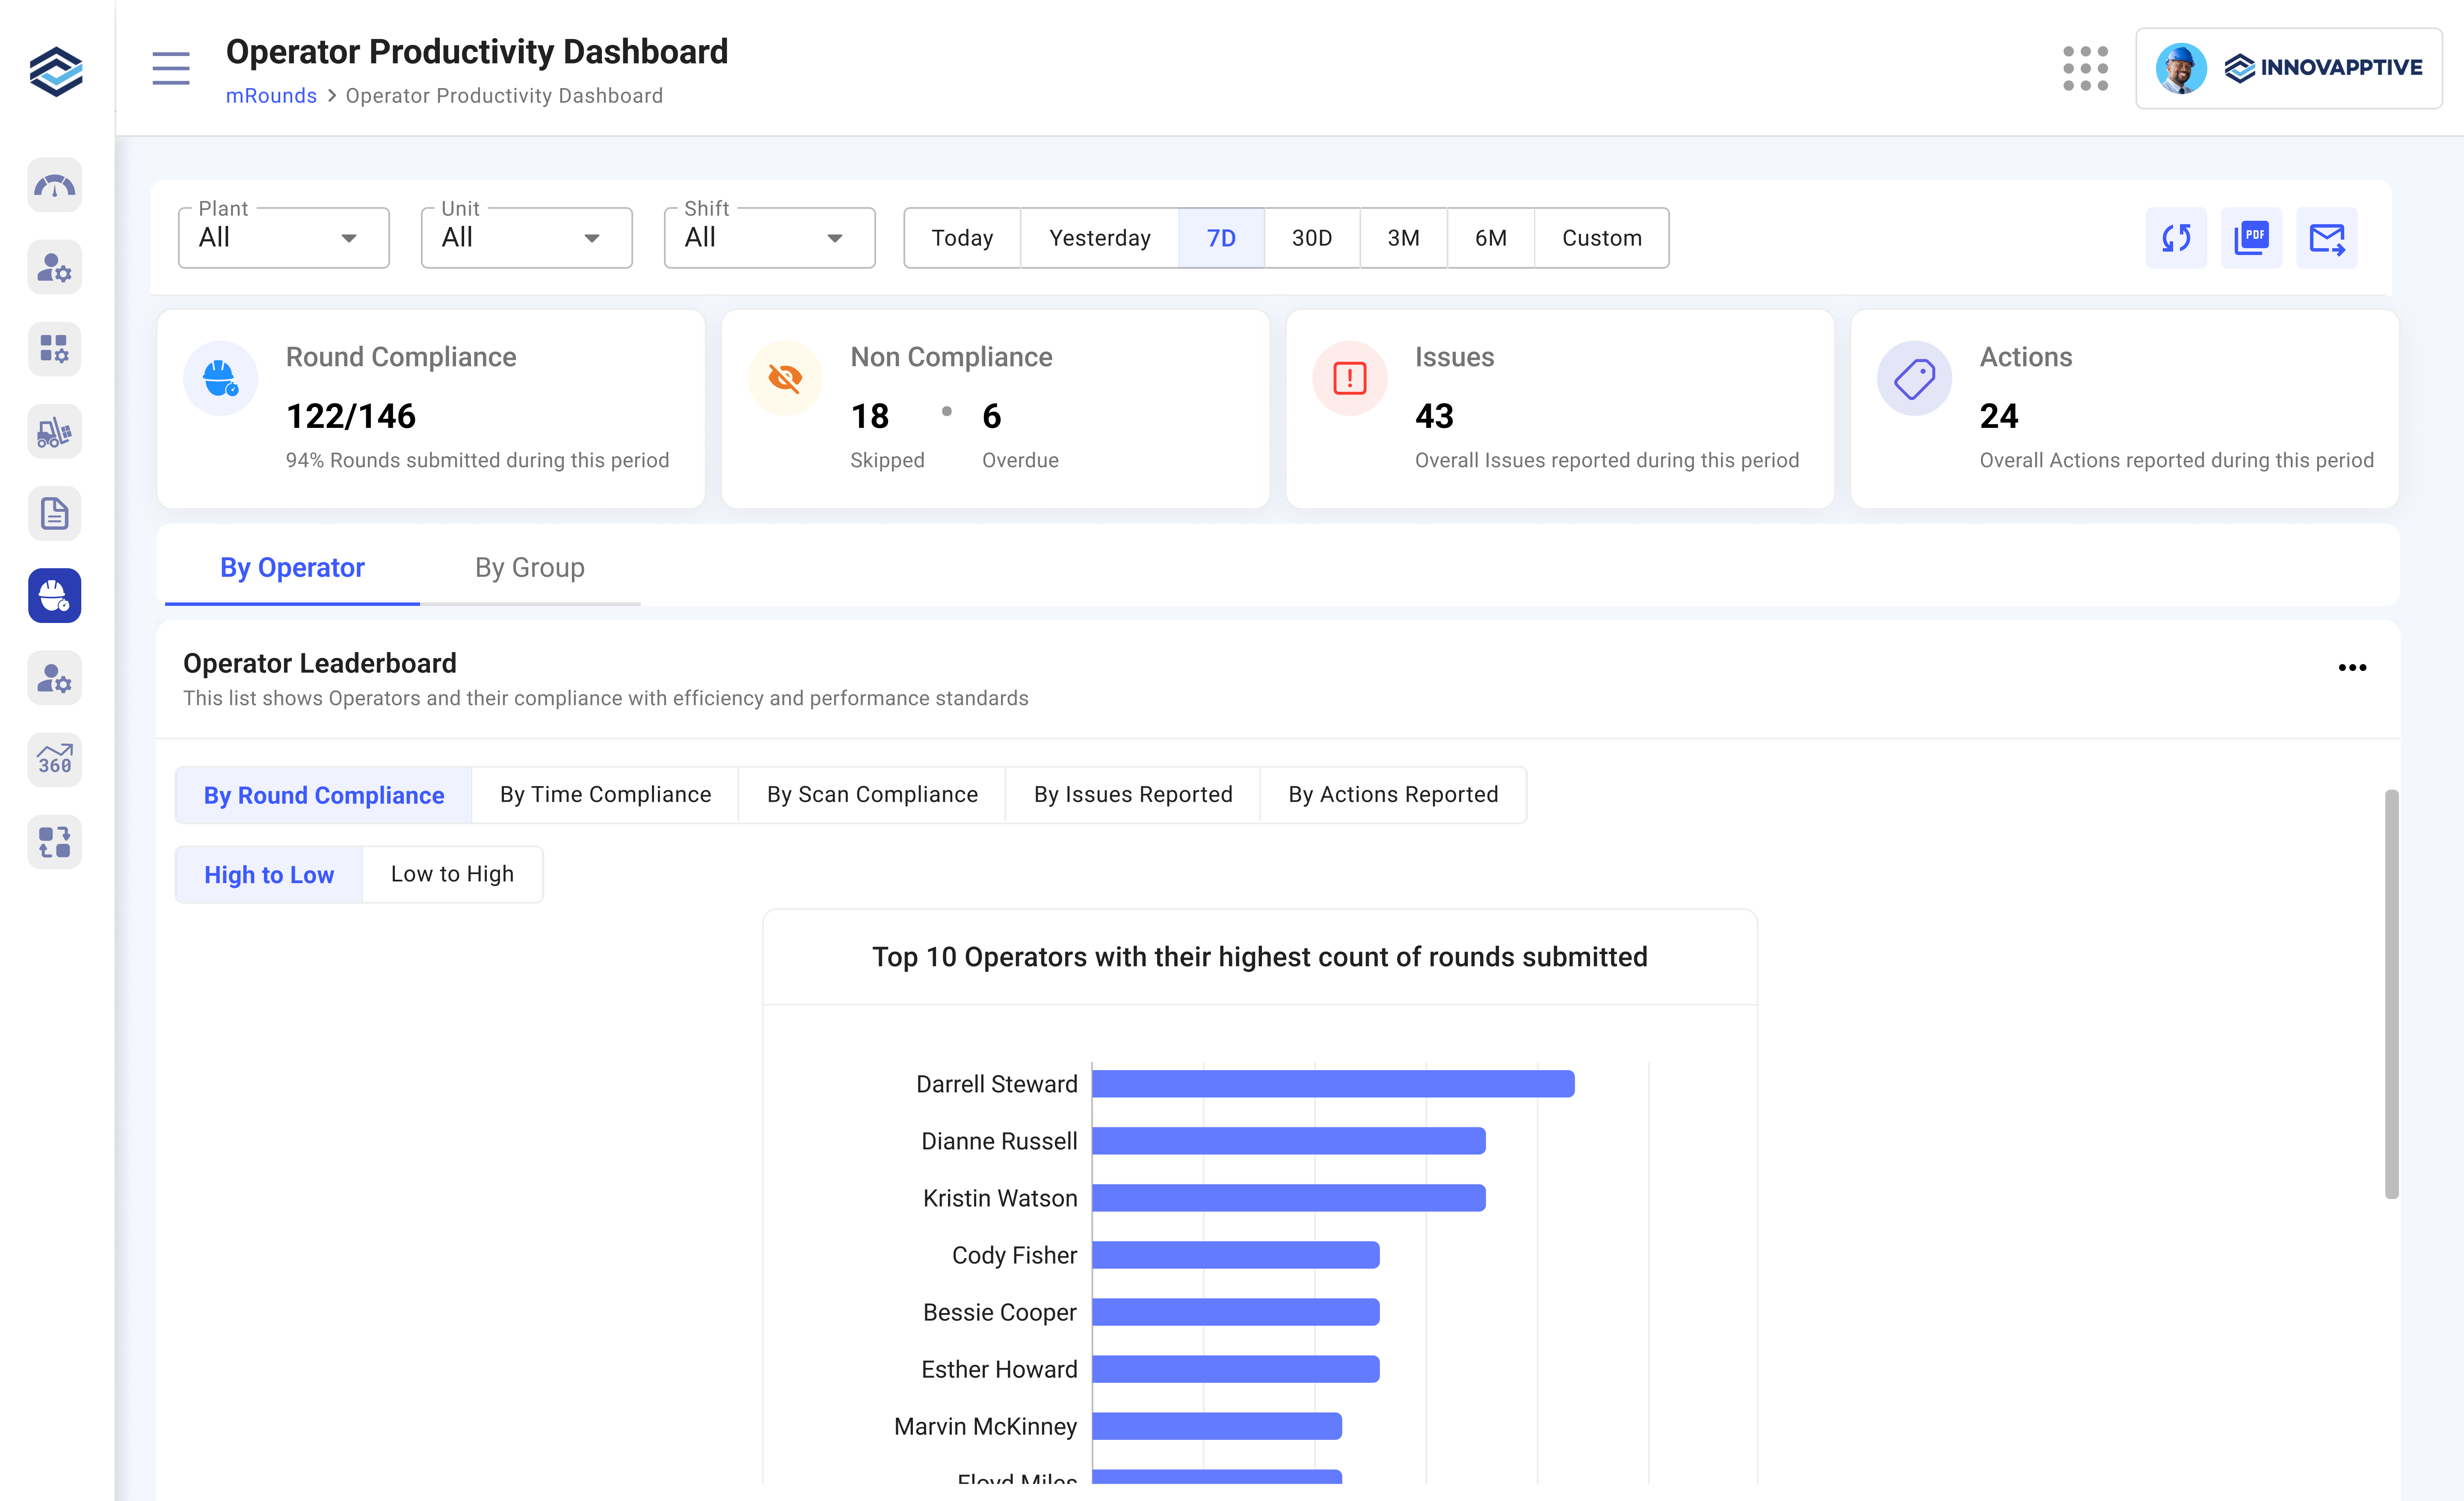Click the 43 Issues count
Viewport: 2464px width, 1501px height.
pyautogui.click(x=1434, y=416)
